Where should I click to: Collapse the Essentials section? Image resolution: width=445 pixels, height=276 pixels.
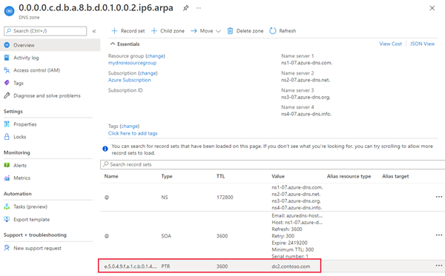(113, 44)
